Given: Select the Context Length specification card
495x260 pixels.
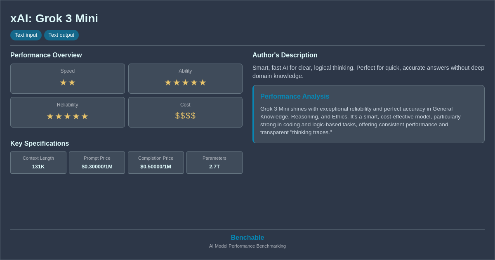Looking at the screenshot, I should pos(38,162).
